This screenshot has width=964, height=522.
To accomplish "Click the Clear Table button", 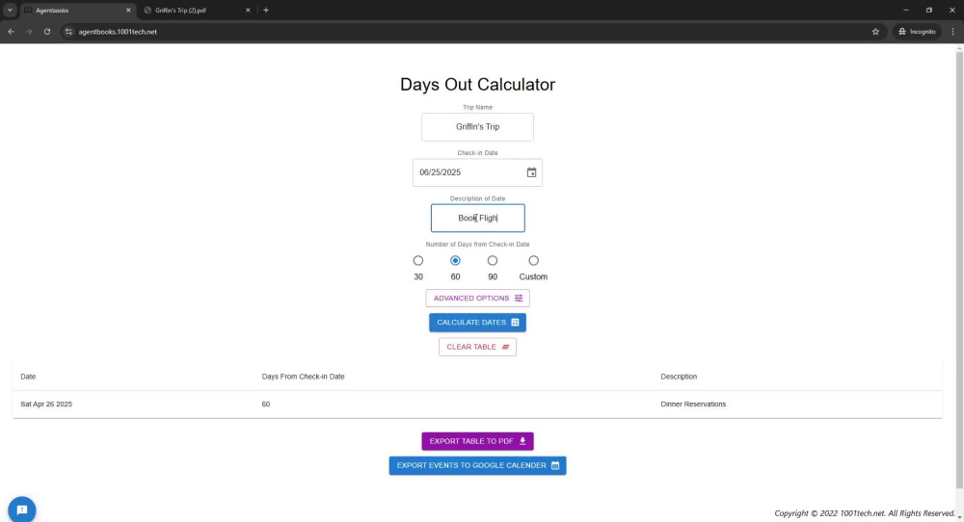I will [477, 347].
